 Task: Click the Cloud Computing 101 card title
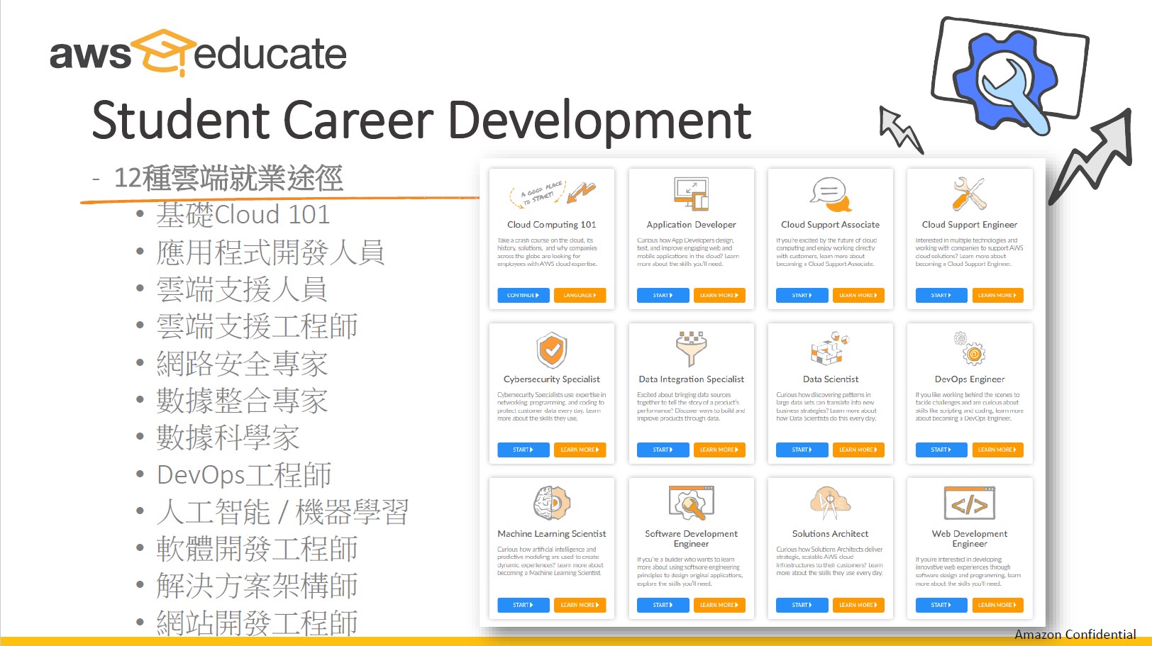[x=552, y=225]
